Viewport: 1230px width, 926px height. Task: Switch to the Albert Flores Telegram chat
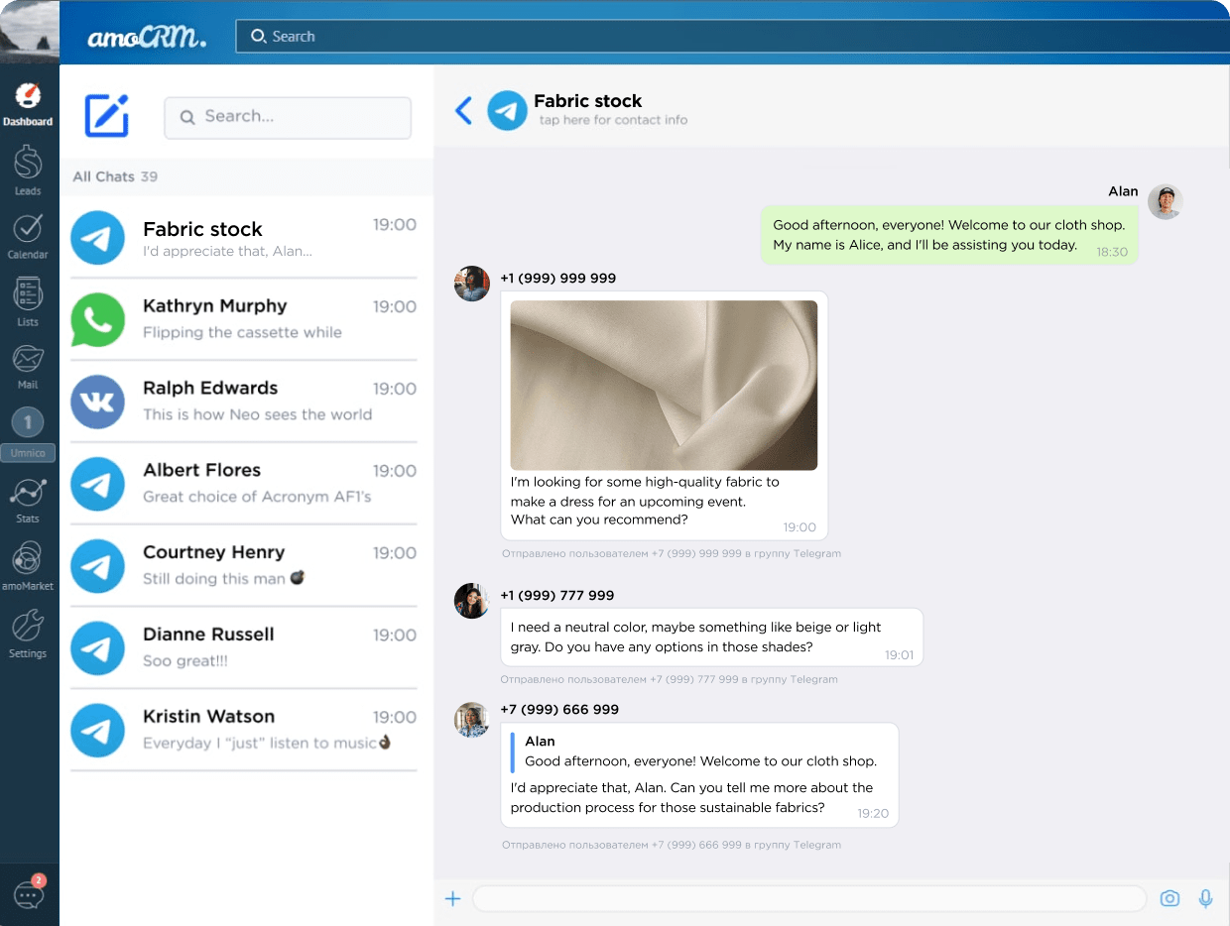[x=243, y=483]
